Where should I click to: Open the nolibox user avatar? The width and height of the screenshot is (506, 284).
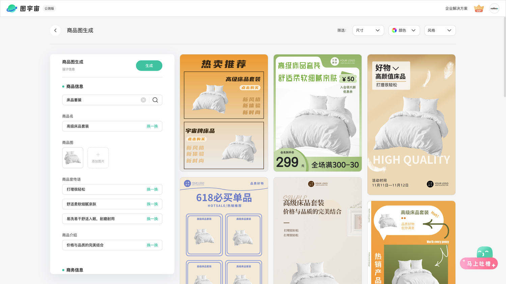(494, 8)
